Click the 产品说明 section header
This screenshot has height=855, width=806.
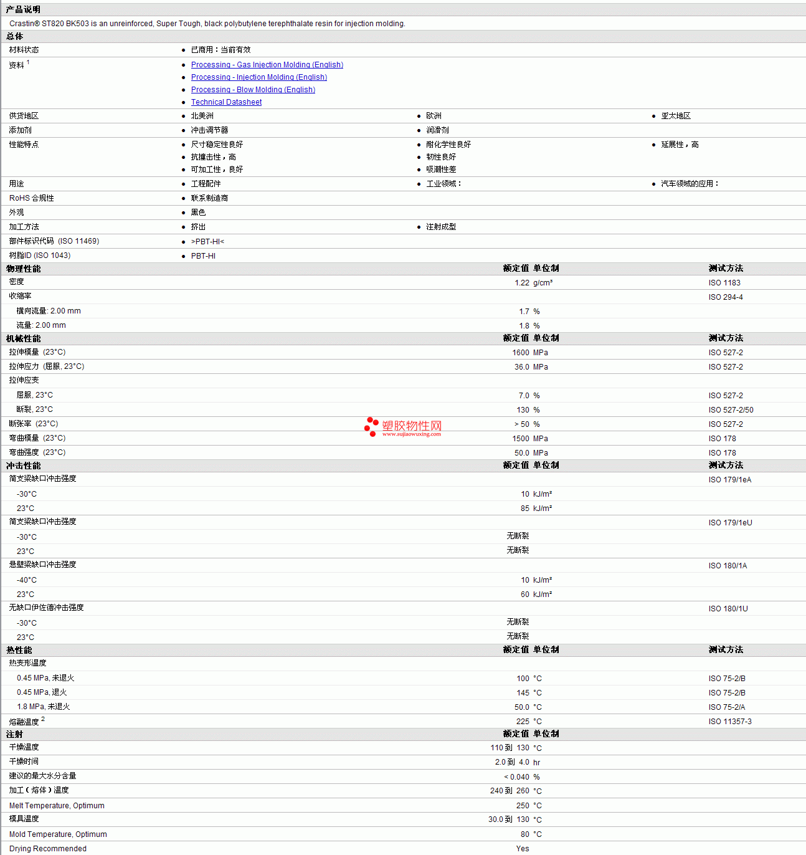pos(23,10)
